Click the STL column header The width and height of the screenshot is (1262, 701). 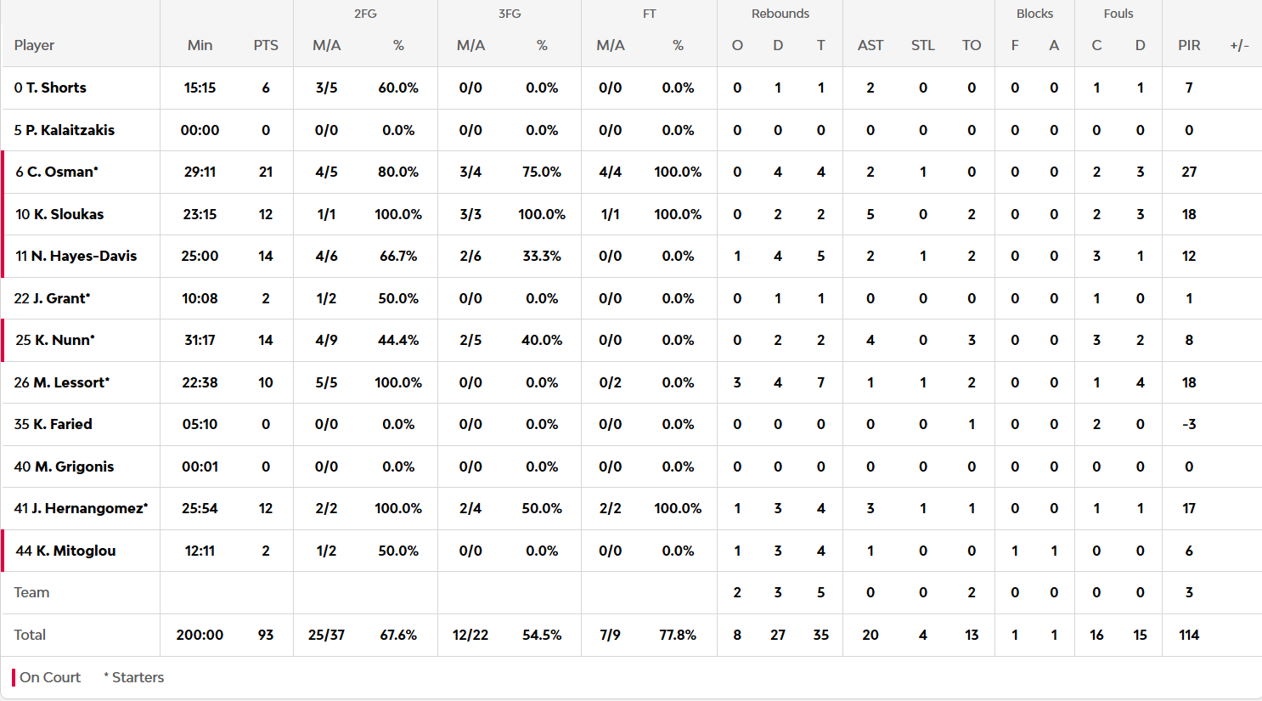(923, 45)
